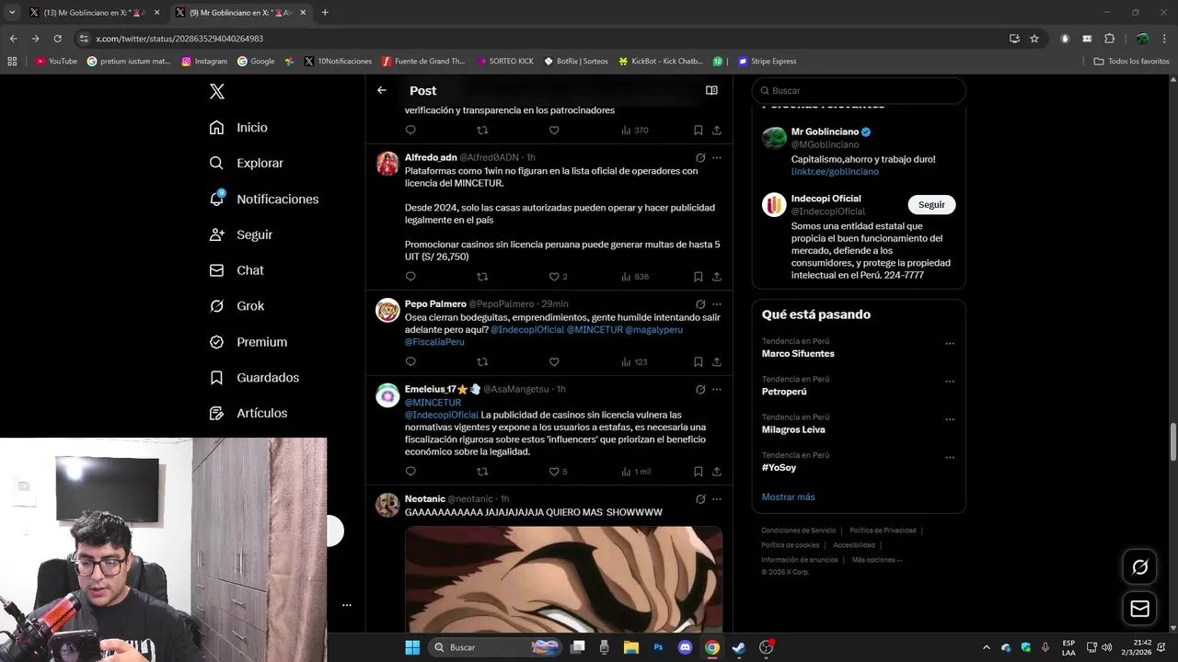This screenshot has width=1178, height=662.
Task: Open more options on Neotanic's post
Action: pyautogui.click(x=717, y=499)
